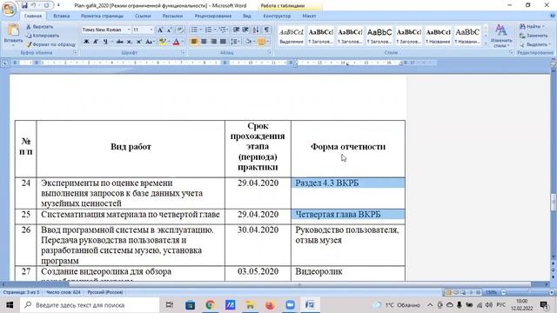Screen dimensions: 557x313
Task: Undo last action in Quick Access toolbar
Action: point(33,5)
